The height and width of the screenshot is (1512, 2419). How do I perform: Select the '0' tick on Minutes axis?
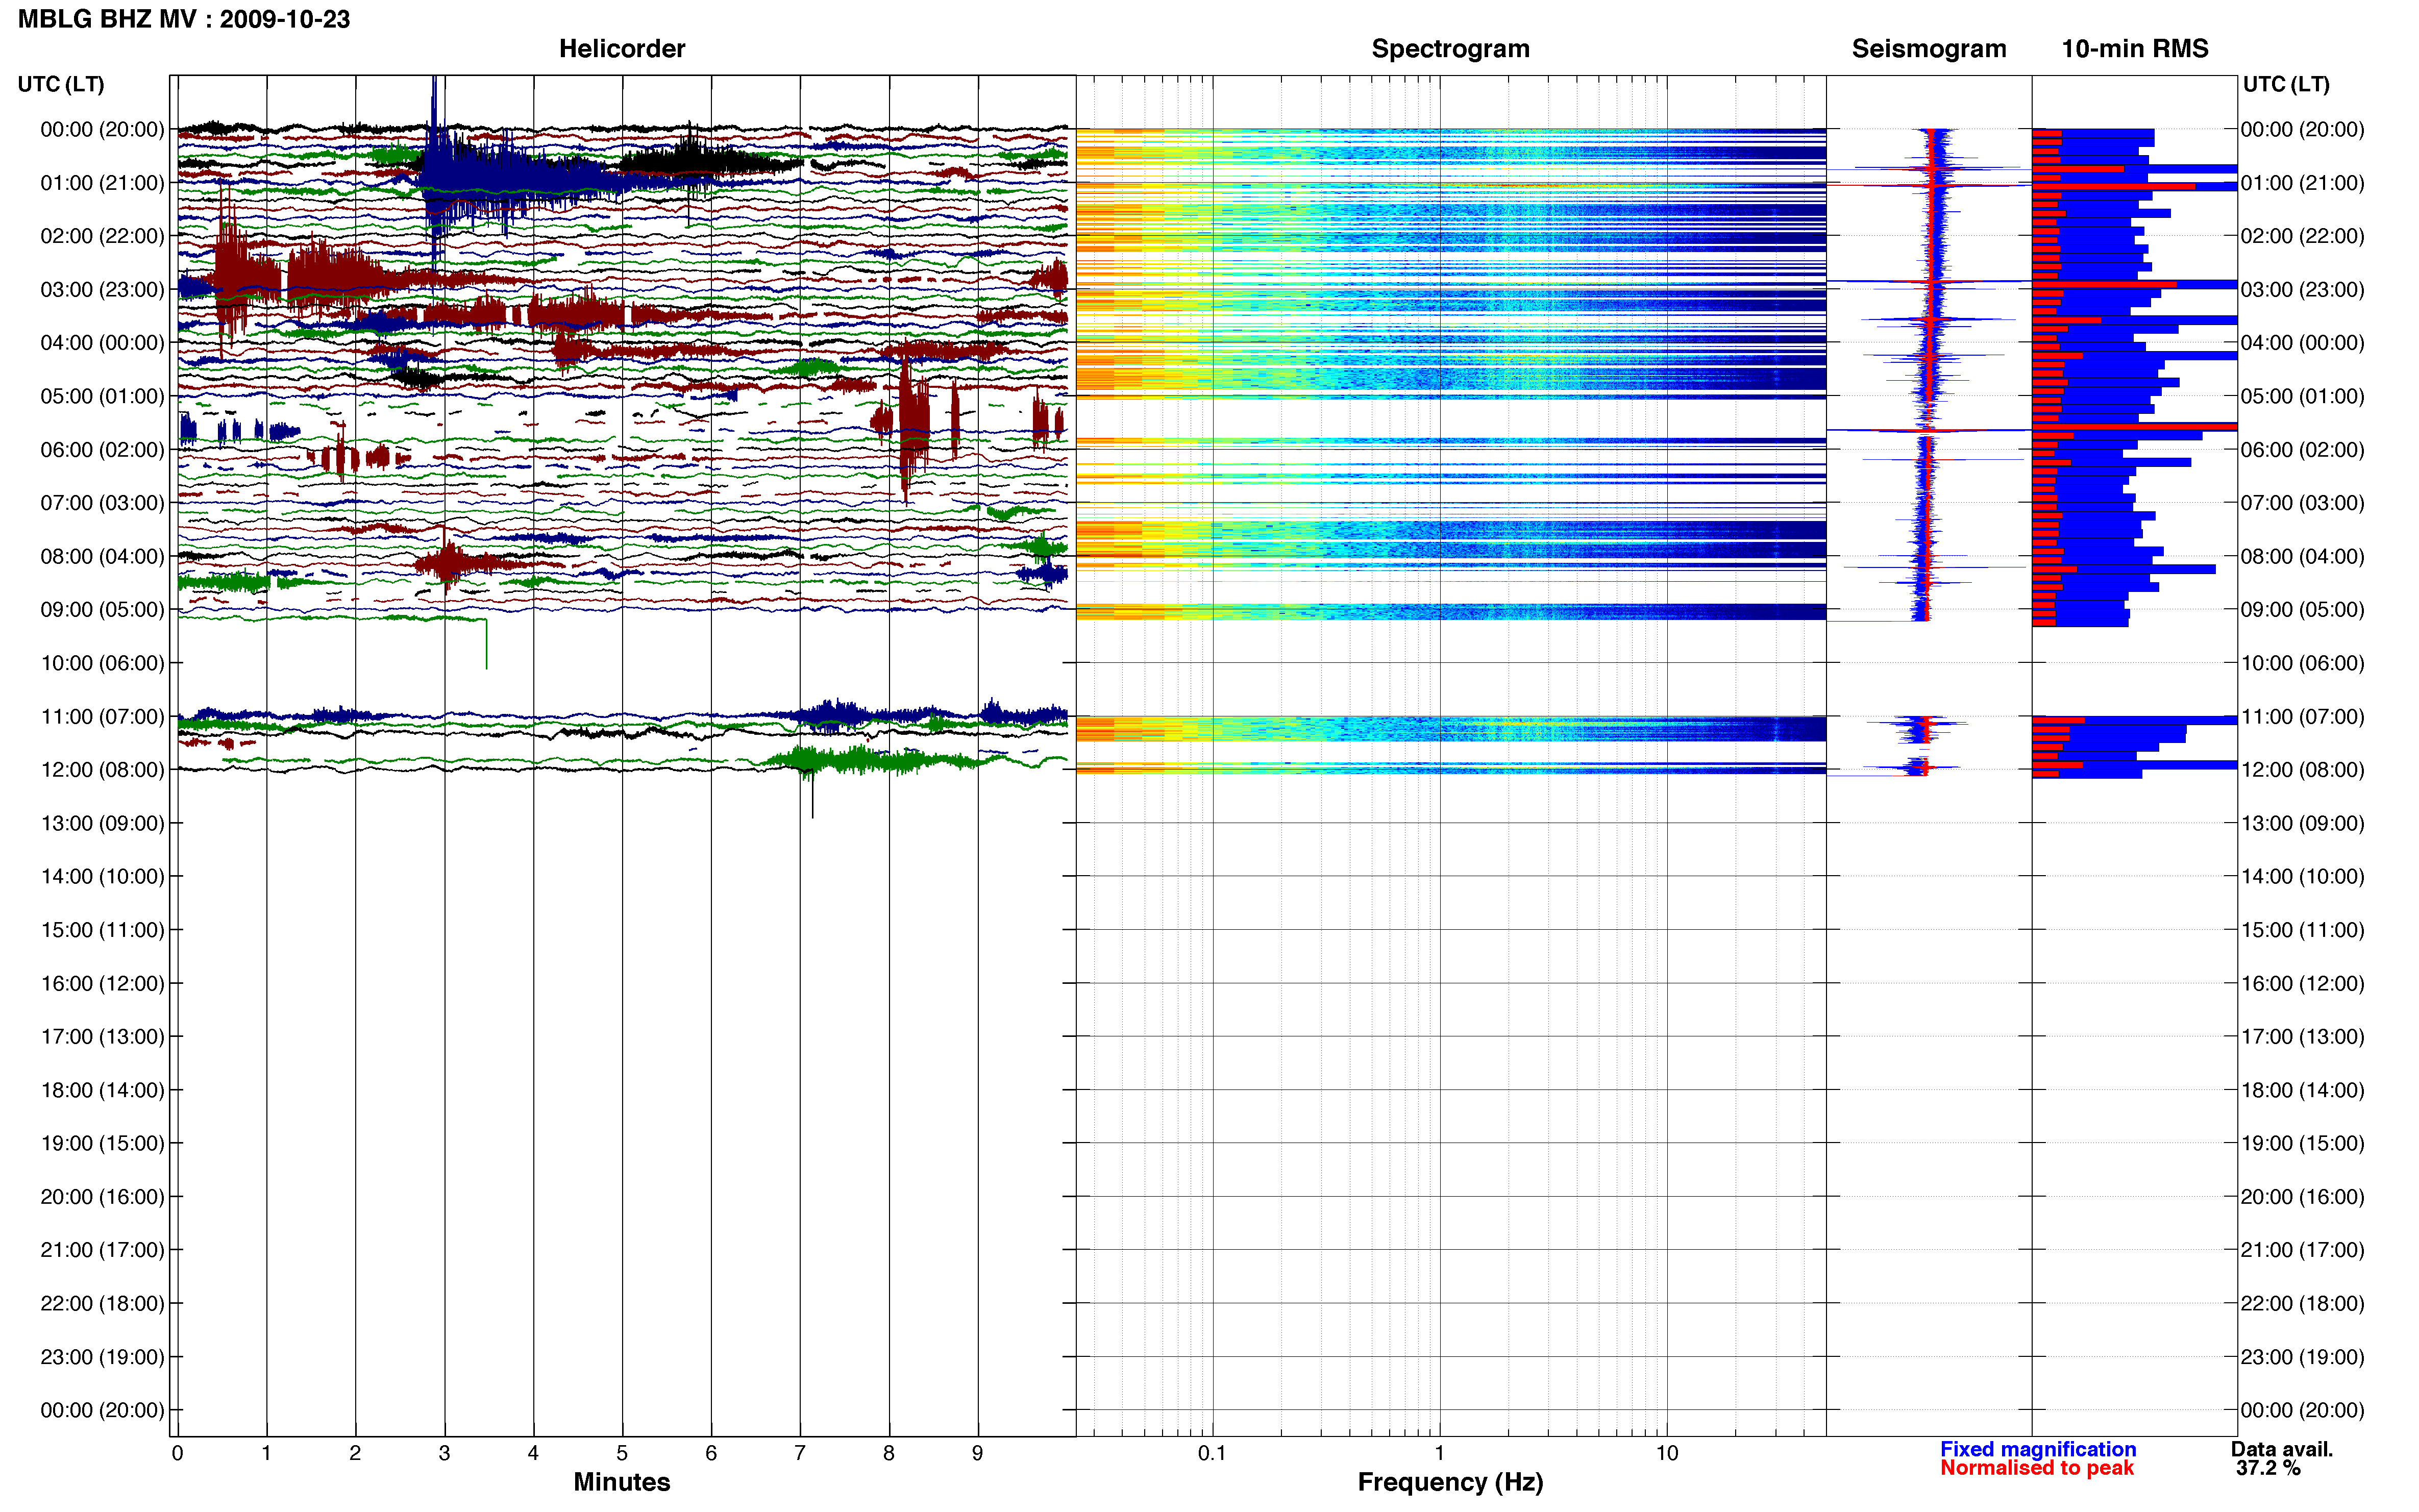tap(178, 1453)
